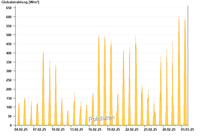Image resolution: width=203 pixels, height=139 pixels.
Task: Select the 04.02.25 date label
Action: (21, 129)
